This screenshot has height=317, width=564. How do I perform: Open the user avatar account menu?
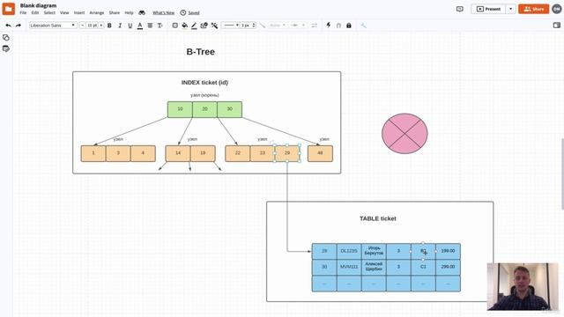[x=556, y=9]
